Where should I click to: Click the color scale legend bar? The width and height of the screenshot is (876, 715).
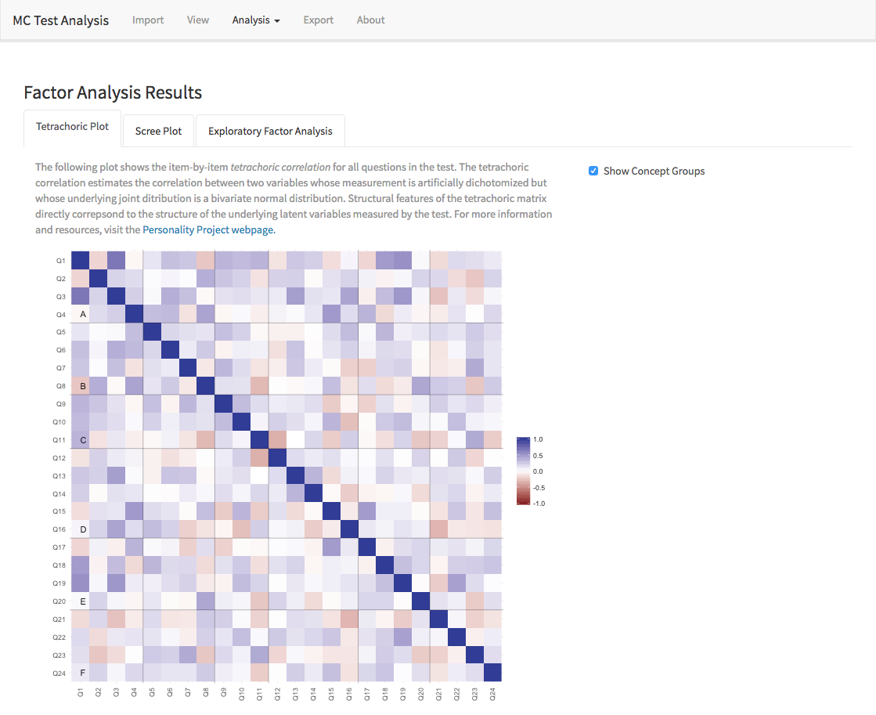pyautogui.click(x=524, y=471)
